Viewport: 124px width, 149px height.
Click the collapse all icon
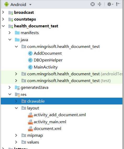click(99, 4)
